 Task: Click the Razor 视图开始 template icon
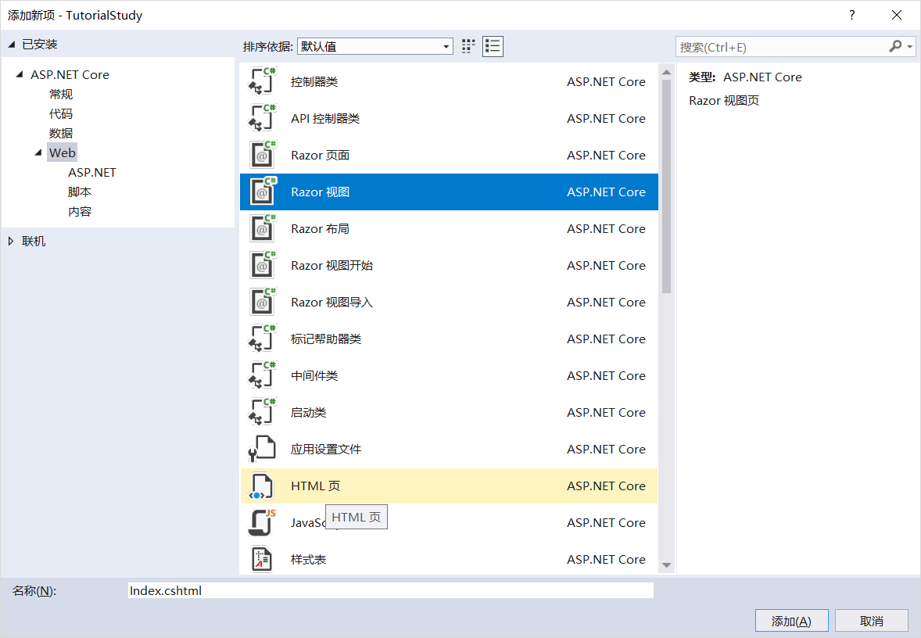coord(262,266)
